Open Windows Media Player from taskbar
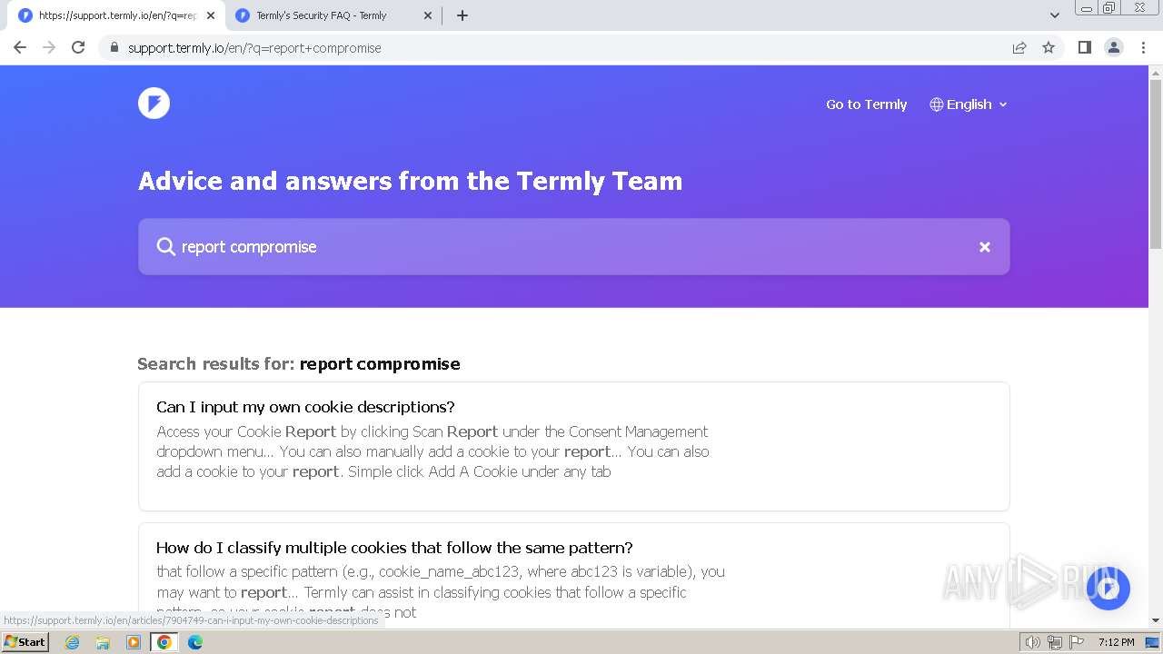This screenshot has height=654, width=1163. (134, 642)
